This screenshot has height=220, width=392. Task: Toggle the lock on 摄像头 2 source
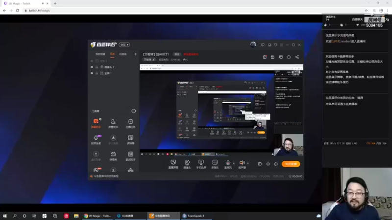pos(97,67)
